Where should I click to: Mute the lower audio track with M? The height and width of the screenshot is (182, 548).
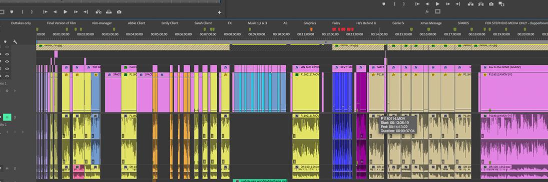[x=7, y=169]
